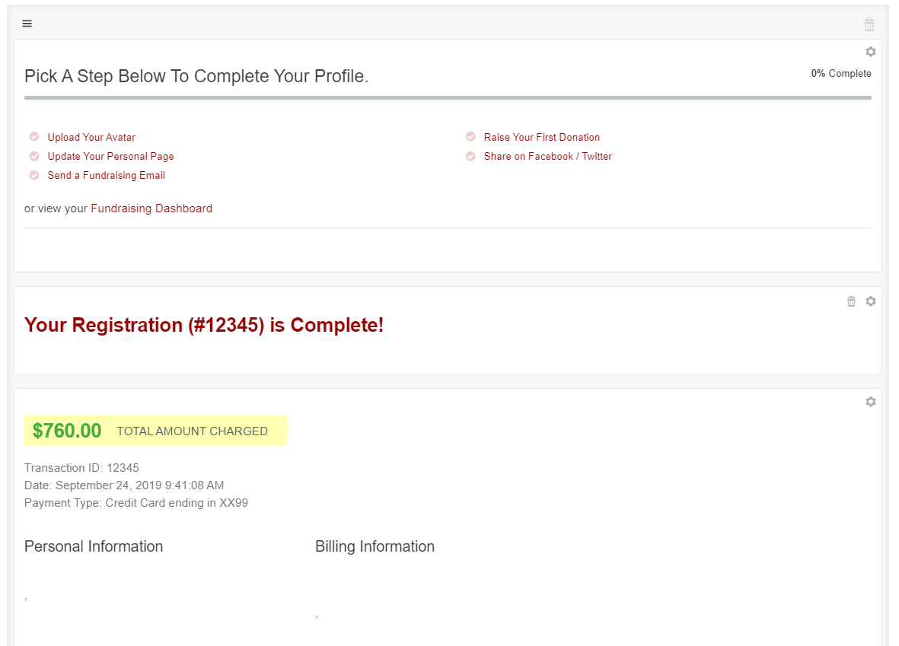
Task: Click check icon beside Share on Facebook / Twitter
Action: point(470,156)
